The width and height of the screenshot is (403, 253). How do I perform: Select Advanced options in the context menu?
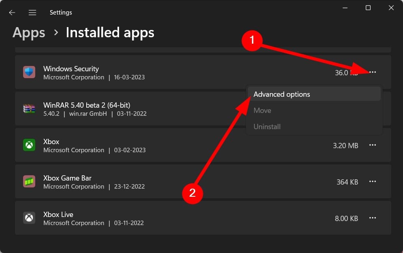(314, 94)
